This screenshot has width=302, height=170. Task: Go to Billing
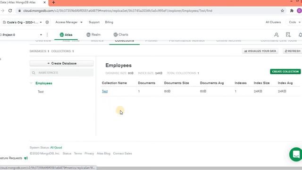[x=109, y=22]
